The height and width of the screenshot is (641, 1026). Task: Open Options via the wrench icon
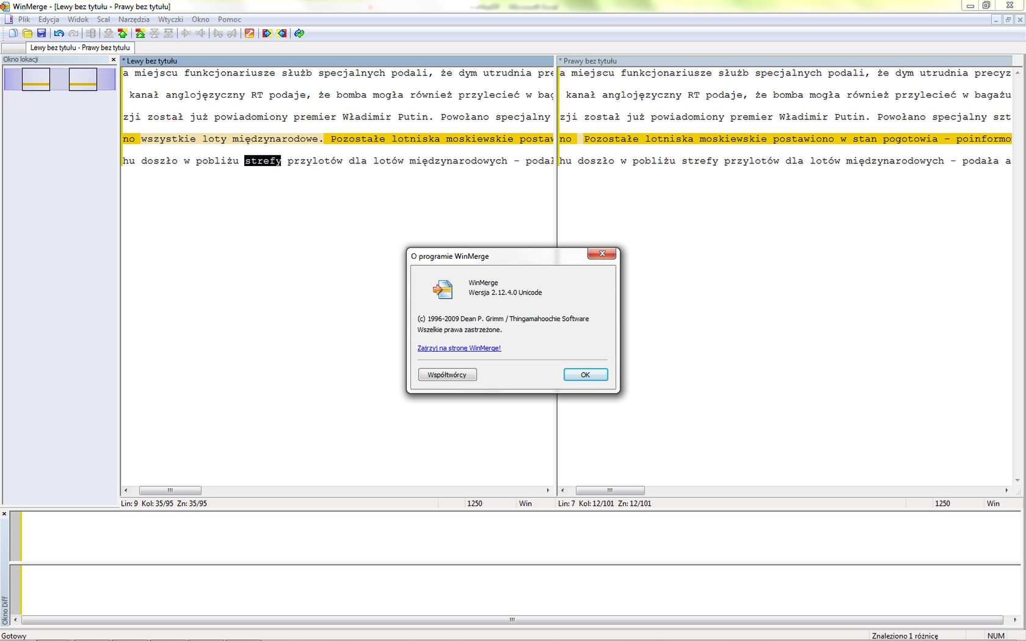point(250,34)
